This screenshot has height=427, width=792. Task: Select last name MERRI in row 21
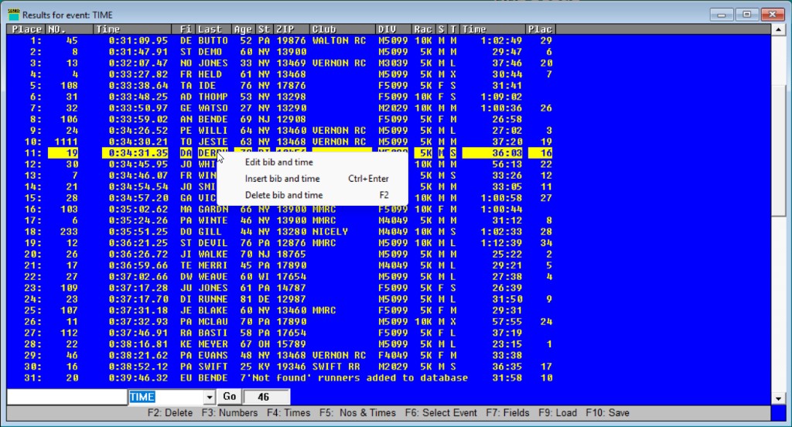coord(213,265)
